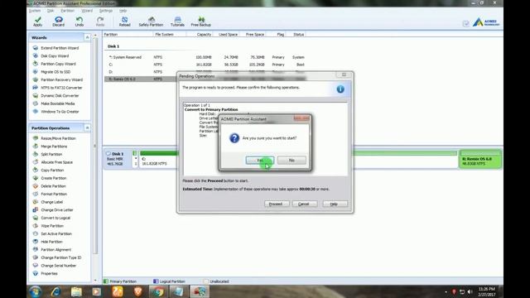The height and width of the screenshot is (298, 530).
Task: Click the File System column header
Action: coord(164,35)
